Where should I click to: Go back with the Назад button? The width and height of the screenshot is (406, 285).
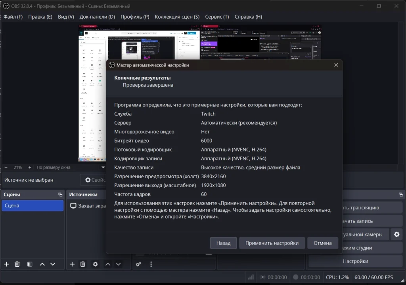(223, 243)
